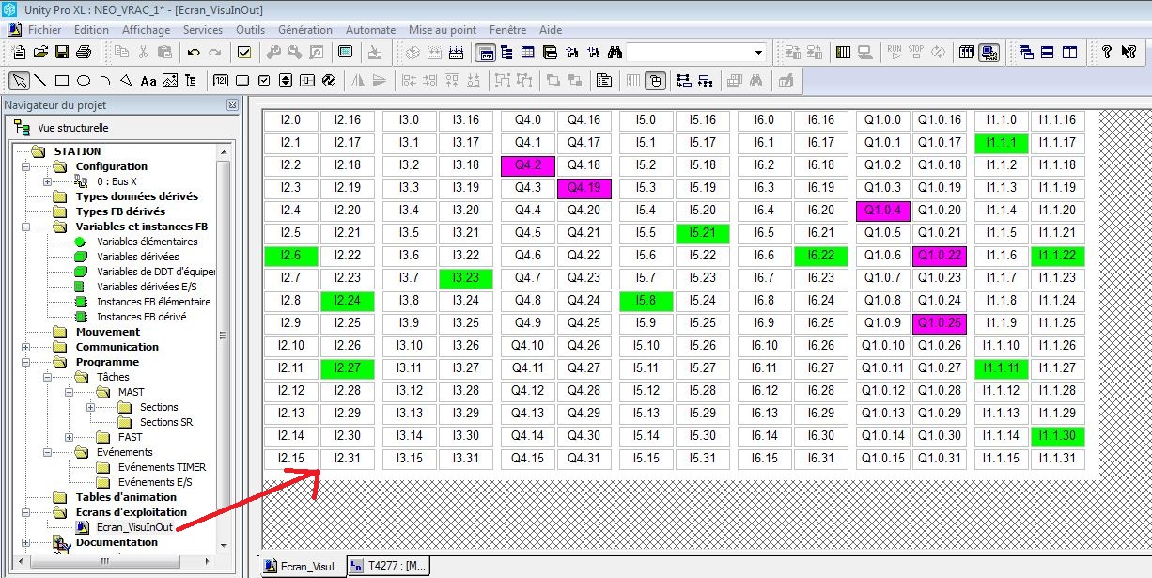
Task: Click the Save diskette icon in toolbar
Action: pos(63,53)
